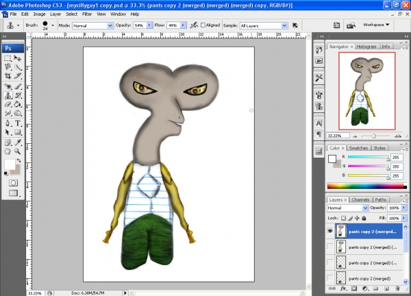Screen dimensions: 411x296
Task: Open the fx layer style menu
Action: tap(343, 288)
